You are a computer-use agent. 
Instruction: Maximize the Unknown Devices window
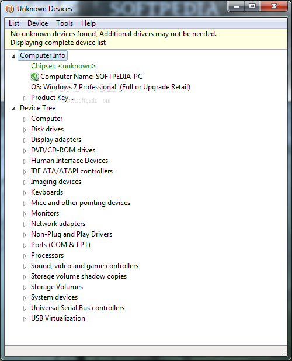point(252,6)
